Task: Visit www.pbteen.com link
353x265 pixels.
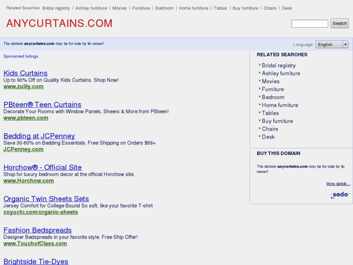Action: pyautogui.click(x=26, y=118)
